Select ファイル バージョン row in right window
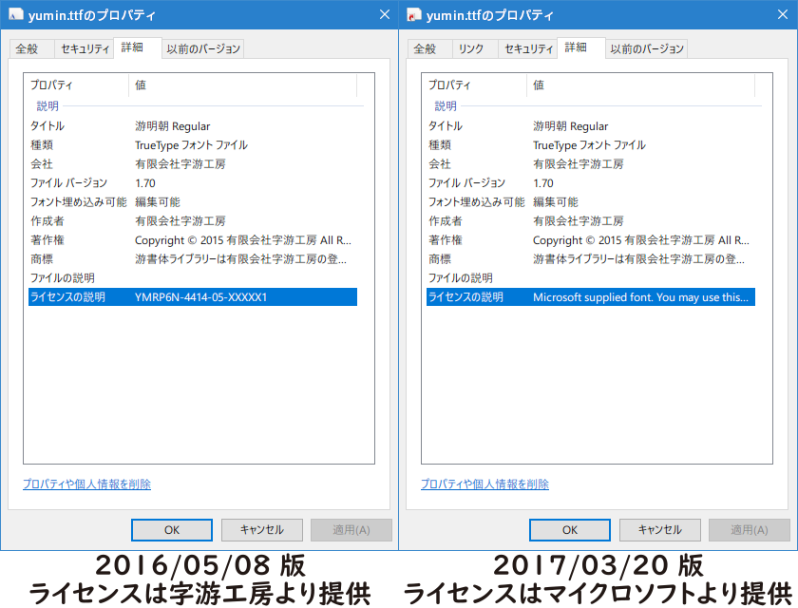Screen dimensions: 798x608 coord(591,183)
